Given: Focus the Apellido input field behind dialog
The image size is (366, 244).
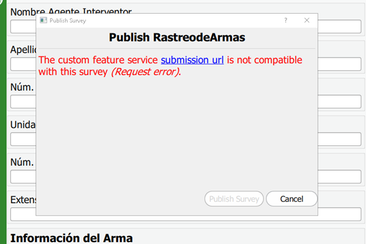Looking at the screenshot, I should 186,64.
